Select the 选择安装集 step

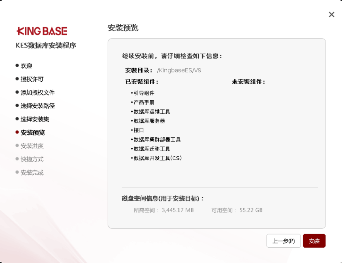click(35, 119)
